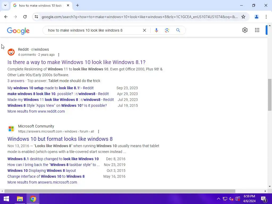The image size is (272, 204).
Task: Click the 'Top answer: Tablet mode should do the trick' text
Action: click(x=64, y=81)
